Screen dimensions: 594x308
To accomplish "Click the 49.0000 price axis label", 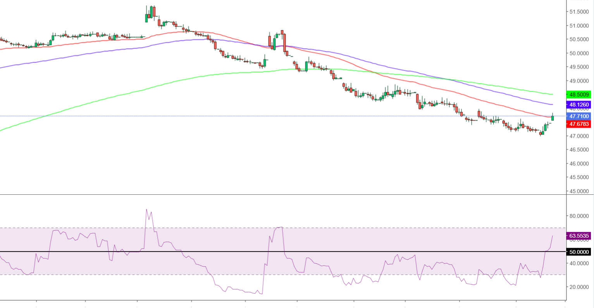I will click(x=579, y=81).
